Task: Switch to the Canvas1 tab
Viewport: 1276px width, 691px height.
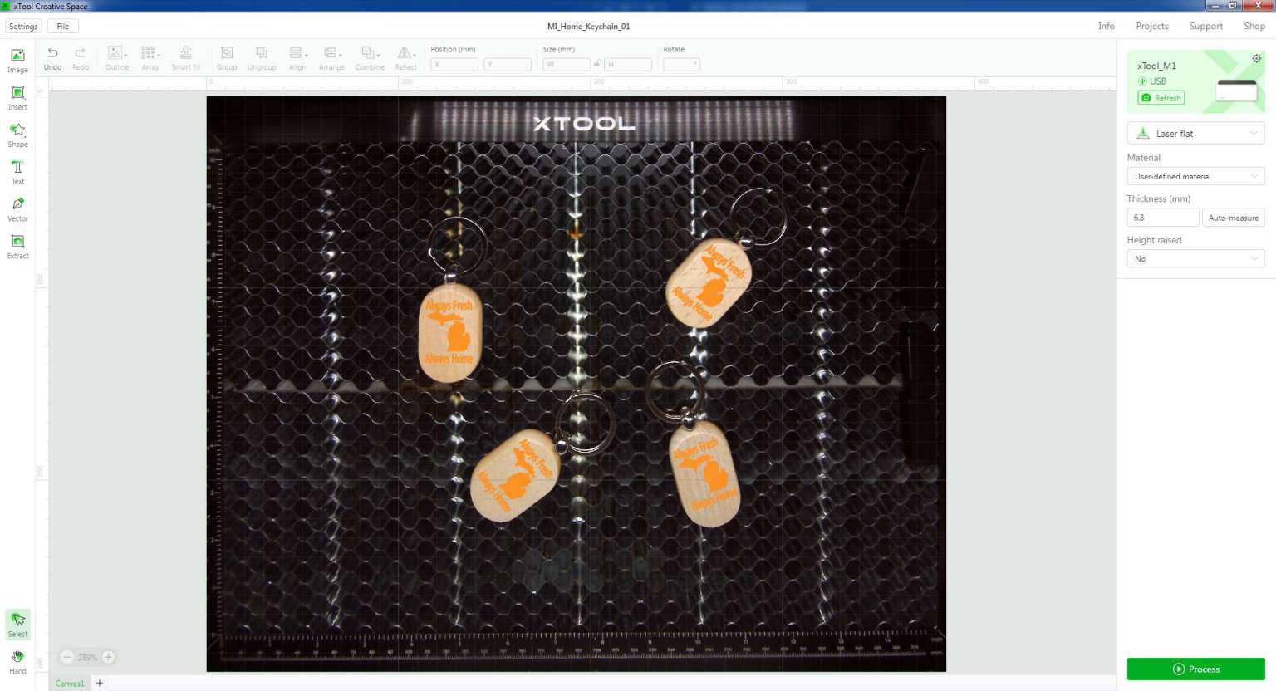Action: pos(70,684)
